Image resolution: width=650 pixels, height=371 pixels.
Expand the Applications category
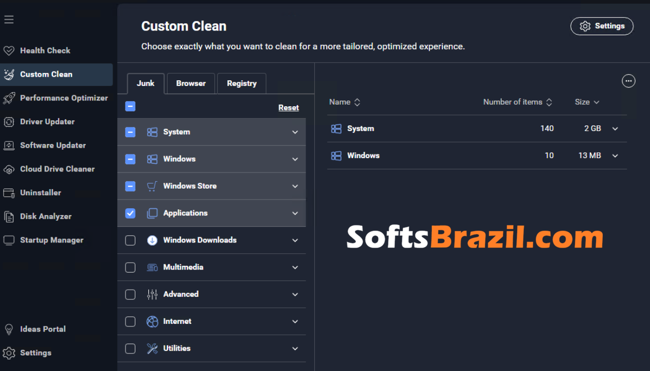[295, 213]
